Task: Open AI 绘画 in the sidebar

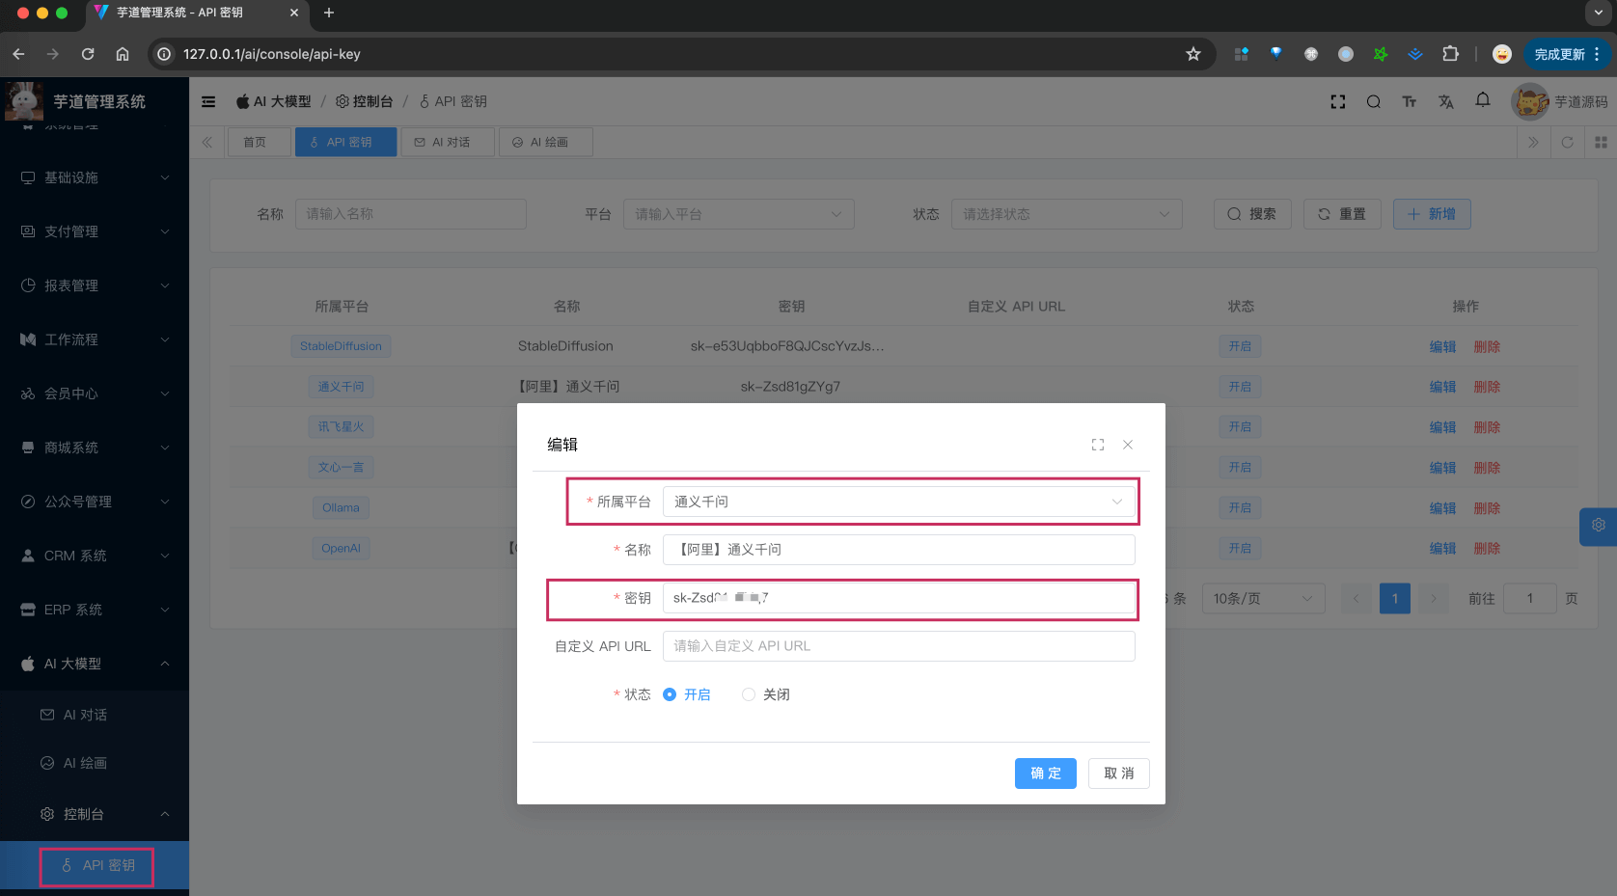Action: (85, 763)
